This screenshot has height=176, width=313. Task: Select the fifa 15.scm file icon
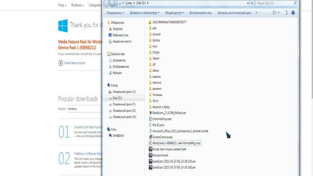150,125
